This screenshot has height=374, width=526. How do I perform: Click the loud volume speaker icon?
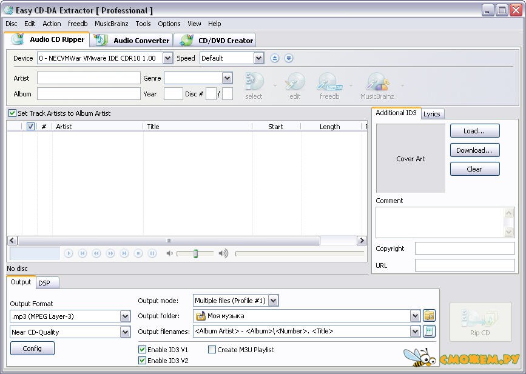[223, 253]
